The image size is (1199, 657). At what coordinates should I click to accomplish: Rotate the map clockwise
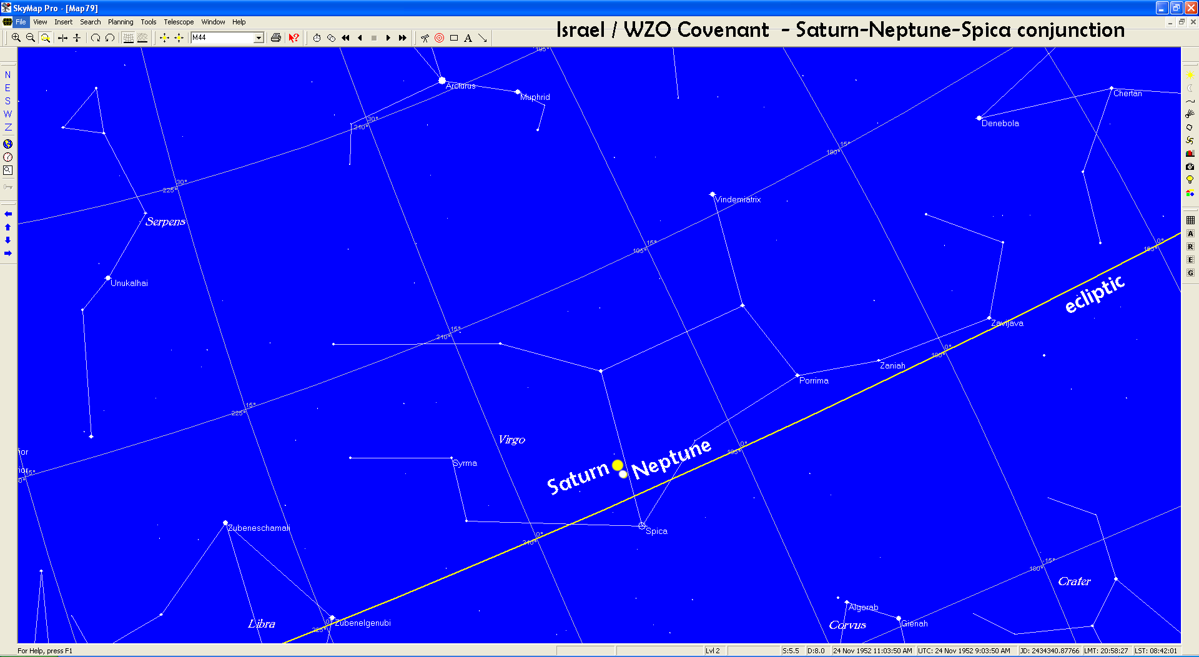point(96,38)
